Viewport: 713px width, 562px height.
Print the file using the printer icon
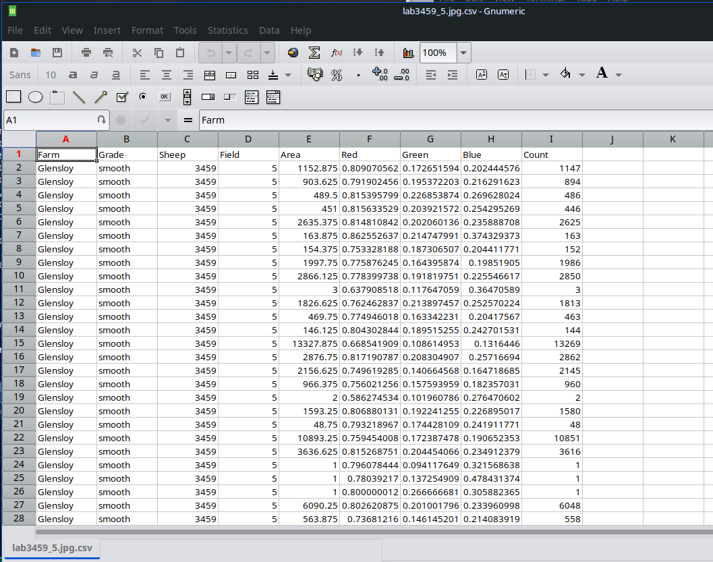86,53
